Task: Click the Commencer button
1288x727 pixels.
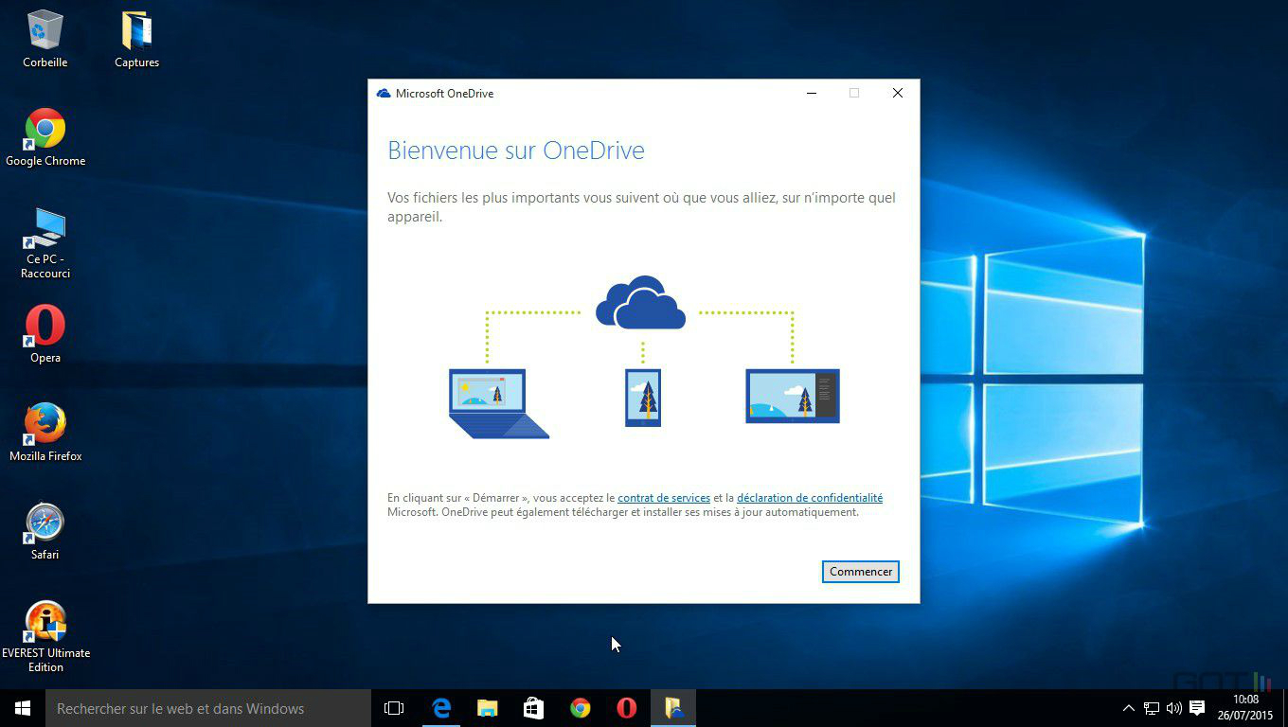Action: point(859,571)
